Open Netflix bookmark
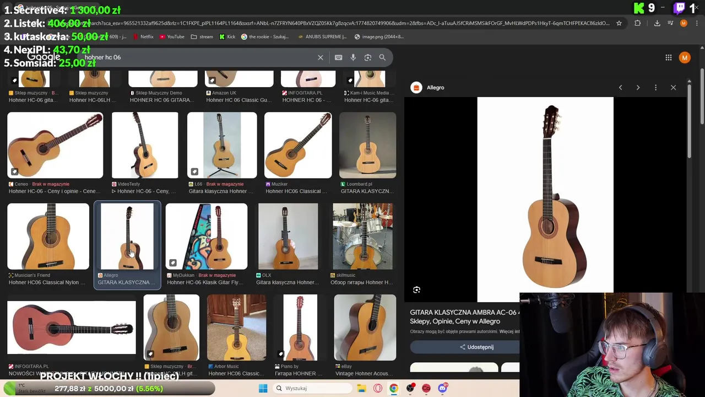 point(143,37)
